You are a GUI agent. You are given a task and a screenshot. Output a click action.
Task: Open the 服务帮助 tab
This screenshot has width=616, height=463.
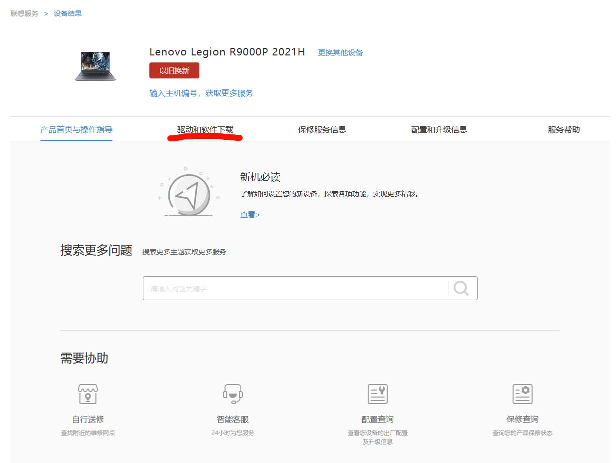pos(564,130)
